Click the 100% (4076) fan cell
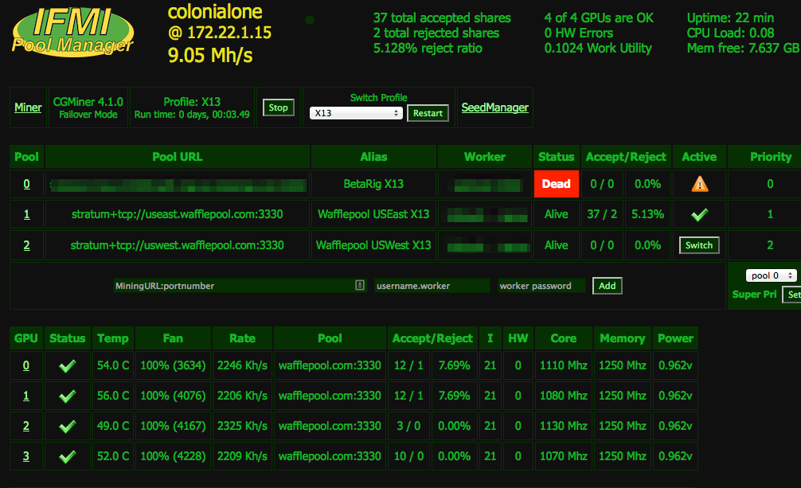Screen dimensions: 801x488 click(x=173, y=396)
